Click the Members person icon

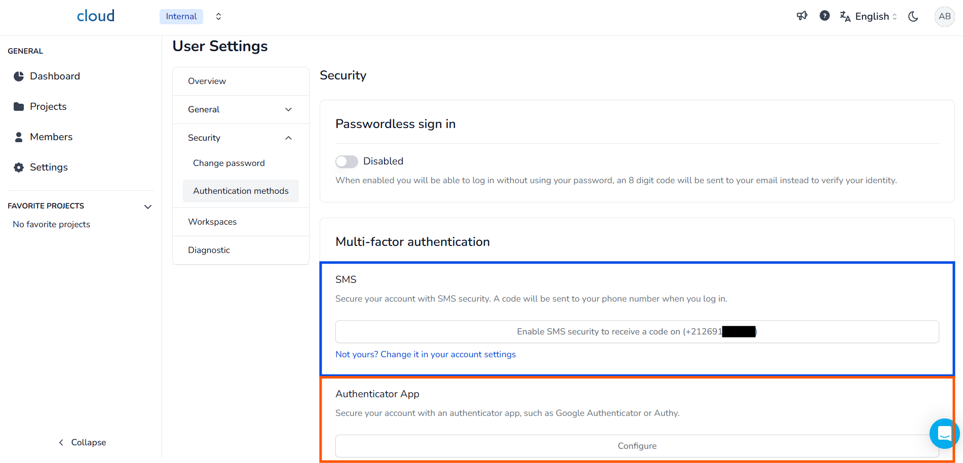19,137
